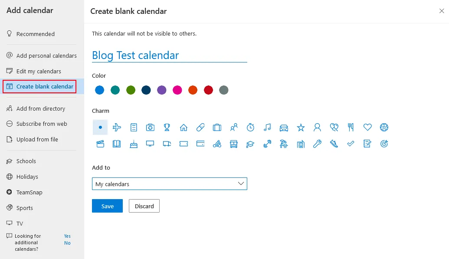Viewport: 449px width, 259px height.
Task: Select the birthday cake charm
Action: 134,144
